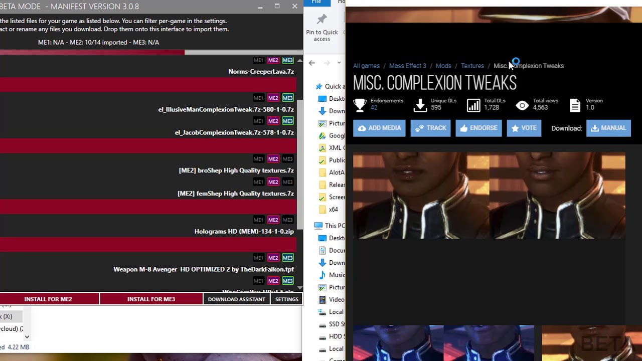Go back with File Explorer's back arrow
642x361 pixels.
click(x=312, y=63)
